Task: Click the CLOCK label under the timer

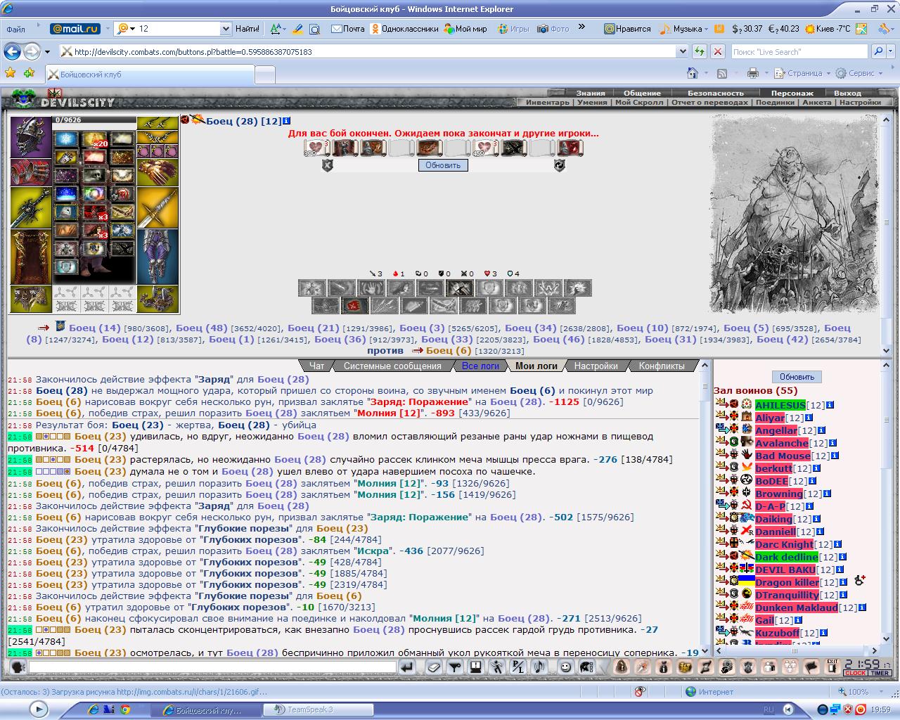Action: [x=855, y=673]
